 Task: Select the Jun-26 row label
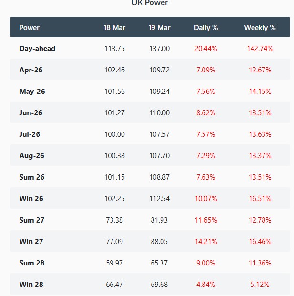pyautogui.click(x=31, y=113)
